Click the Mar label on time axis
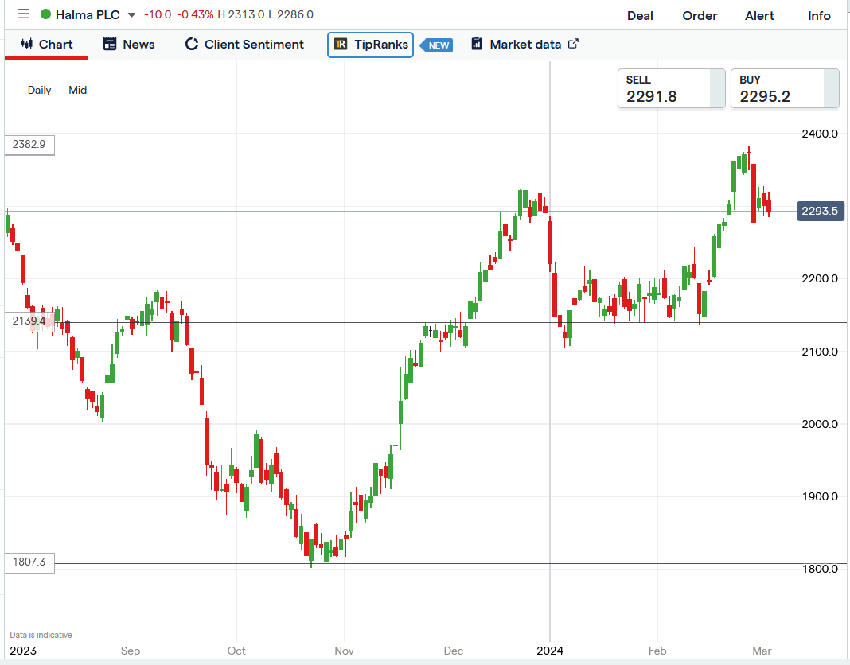This screenshot has width=850, height=665. coord(762,651)
